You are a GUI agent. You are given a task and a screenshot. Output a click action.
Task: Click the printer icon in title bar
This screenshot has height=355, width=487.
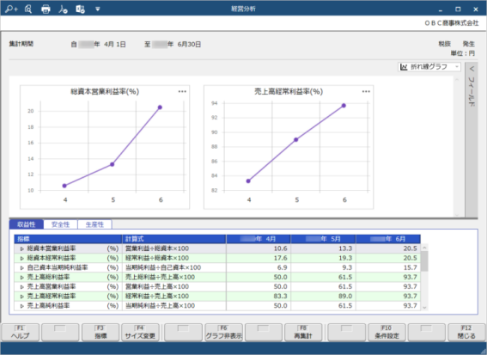pyautogui.click(x=46, y=9)
